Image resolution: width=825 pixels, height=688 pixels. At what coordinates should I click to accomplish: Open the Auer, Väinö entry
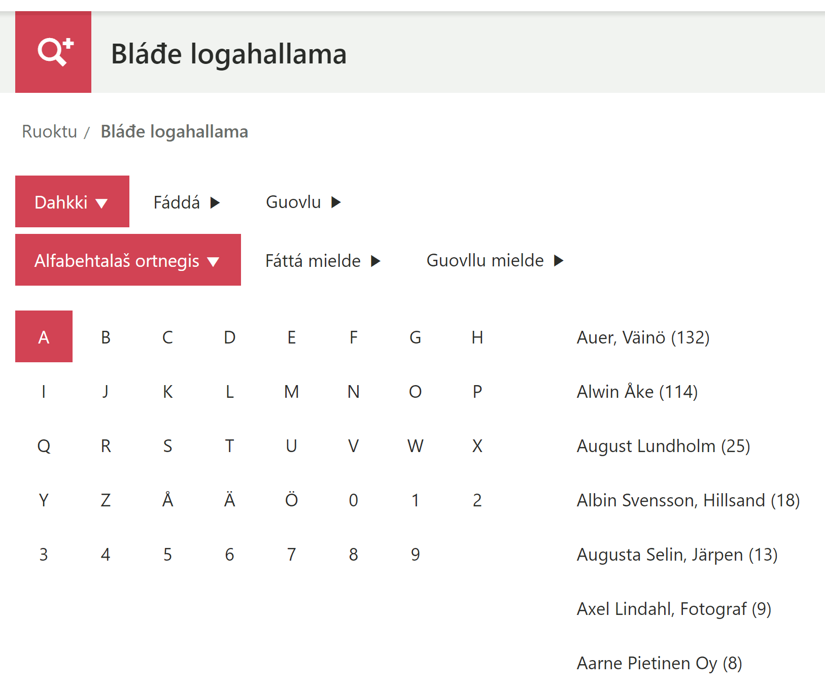pos(643,337)
